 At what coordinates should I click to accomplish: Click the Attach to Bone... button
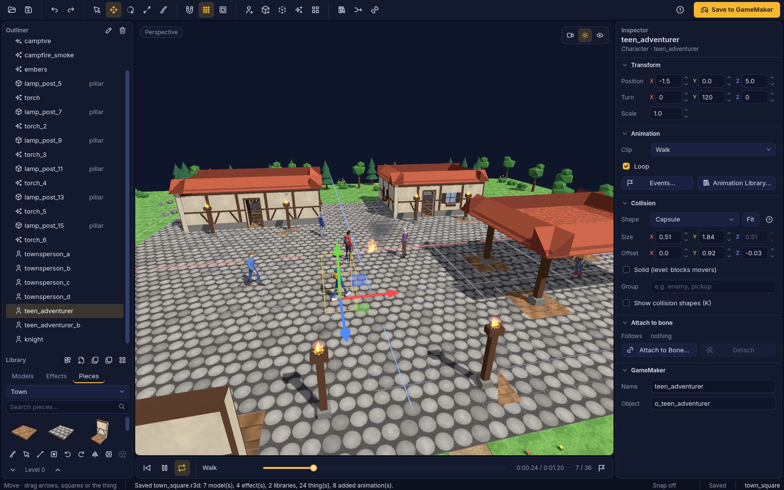point(659,350)
